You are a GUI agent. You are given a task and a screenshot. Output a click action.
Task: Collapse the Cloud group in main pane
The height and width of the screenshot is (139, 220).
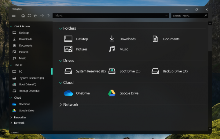[x=61, y=83]
